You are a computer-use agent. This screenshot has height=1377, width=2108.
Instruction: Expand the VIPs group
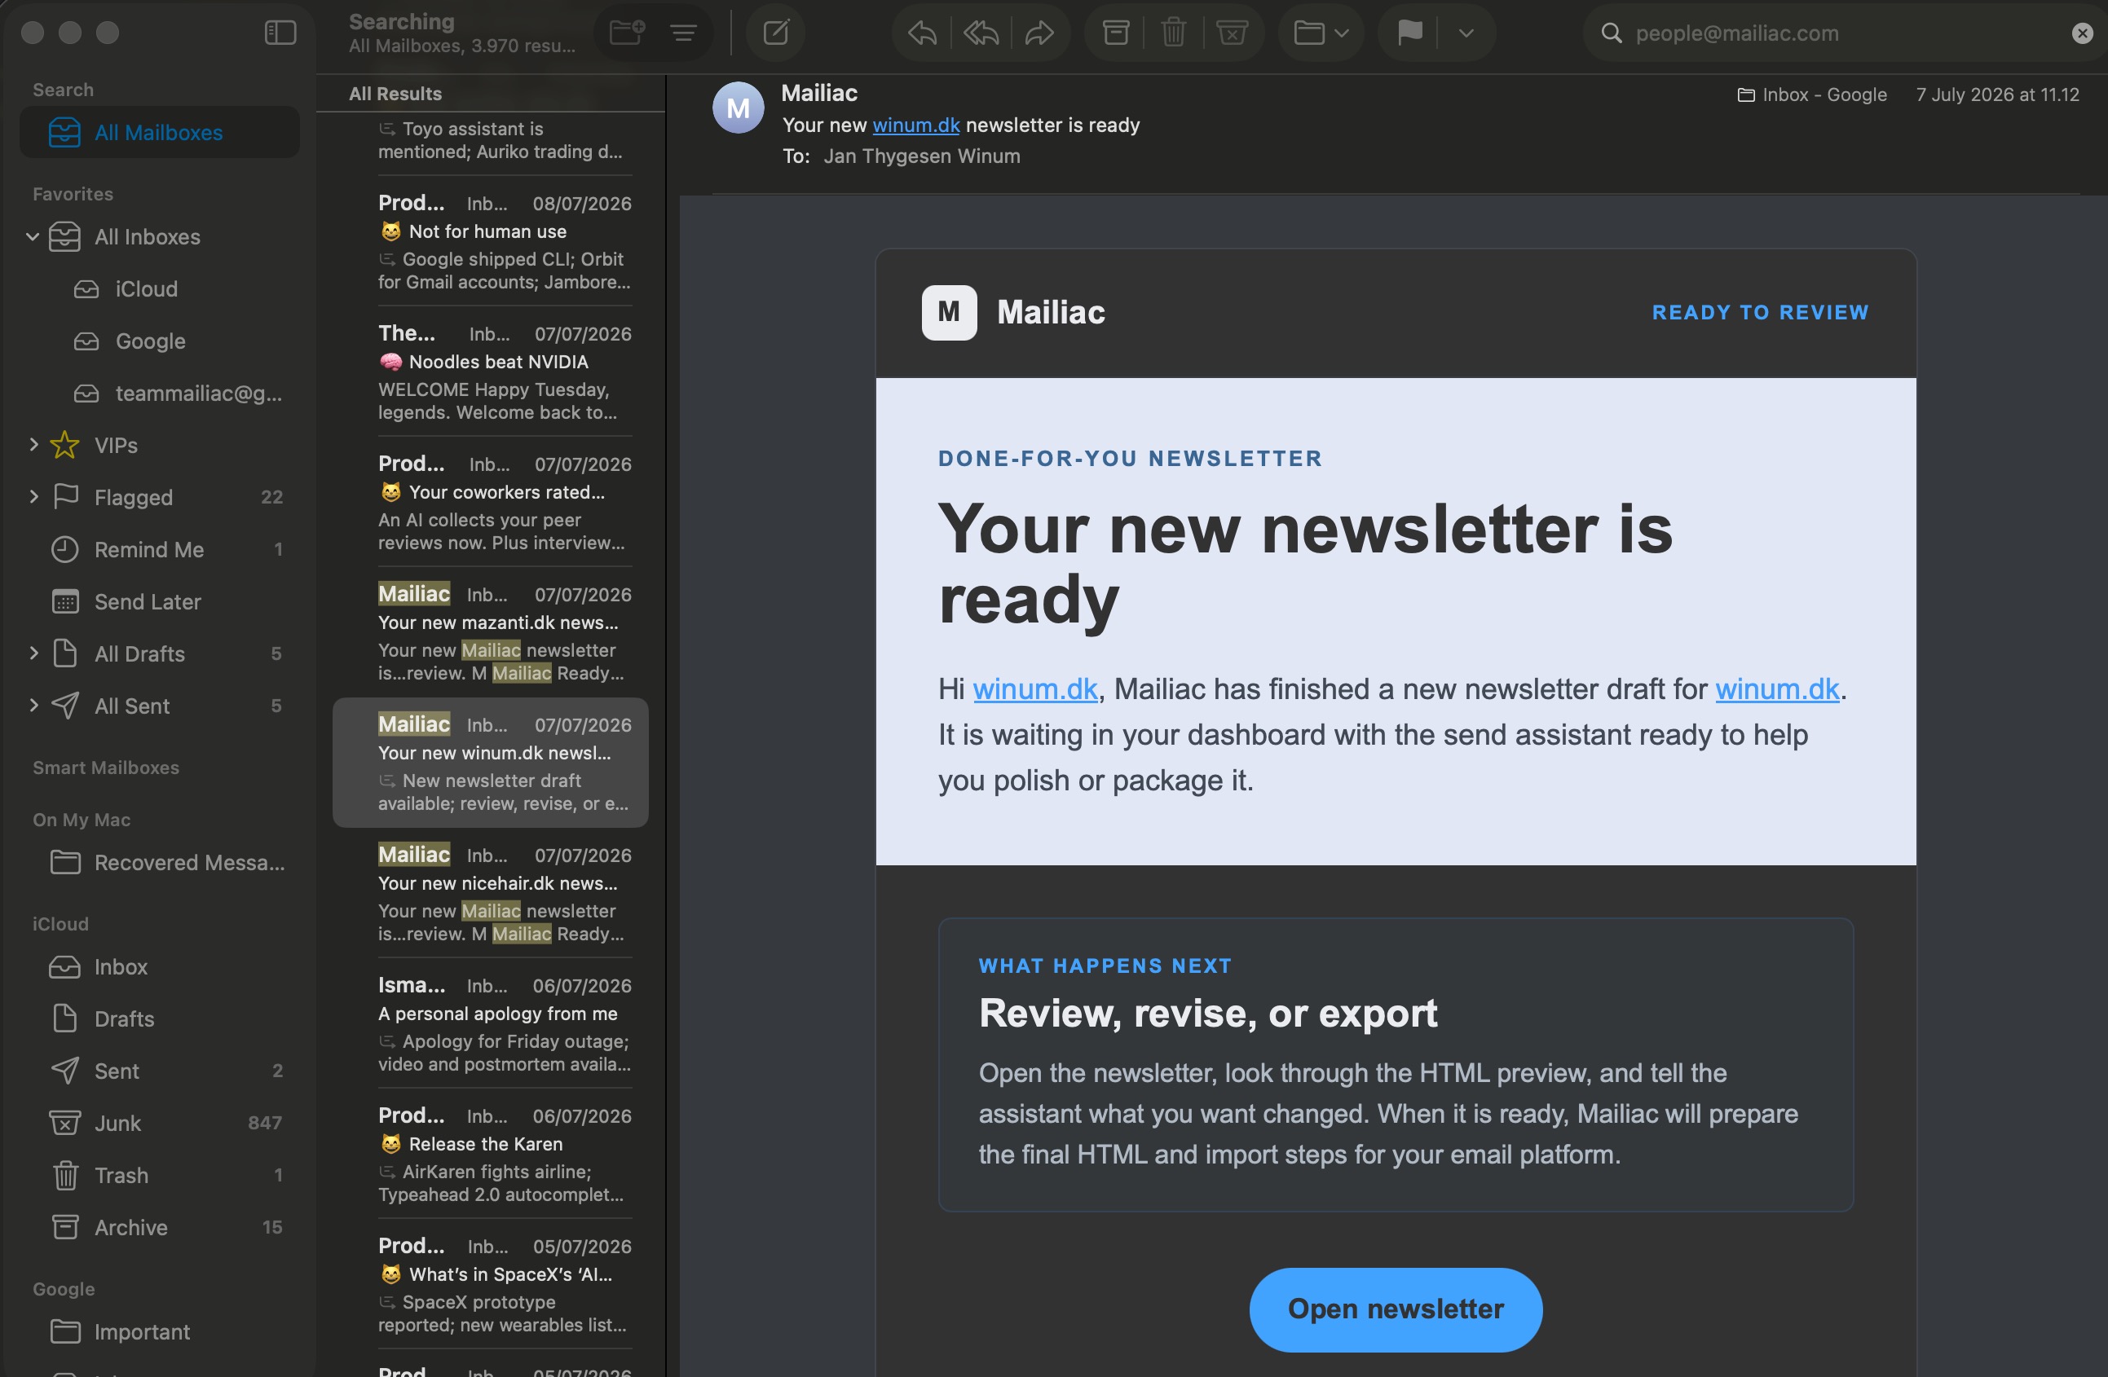pos(33,445)
